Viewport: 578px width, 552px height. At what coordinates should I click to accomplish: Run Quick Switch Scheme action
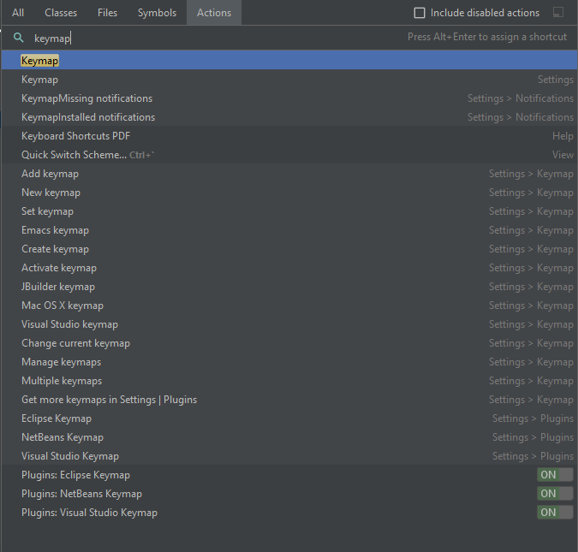pos(289,154)
